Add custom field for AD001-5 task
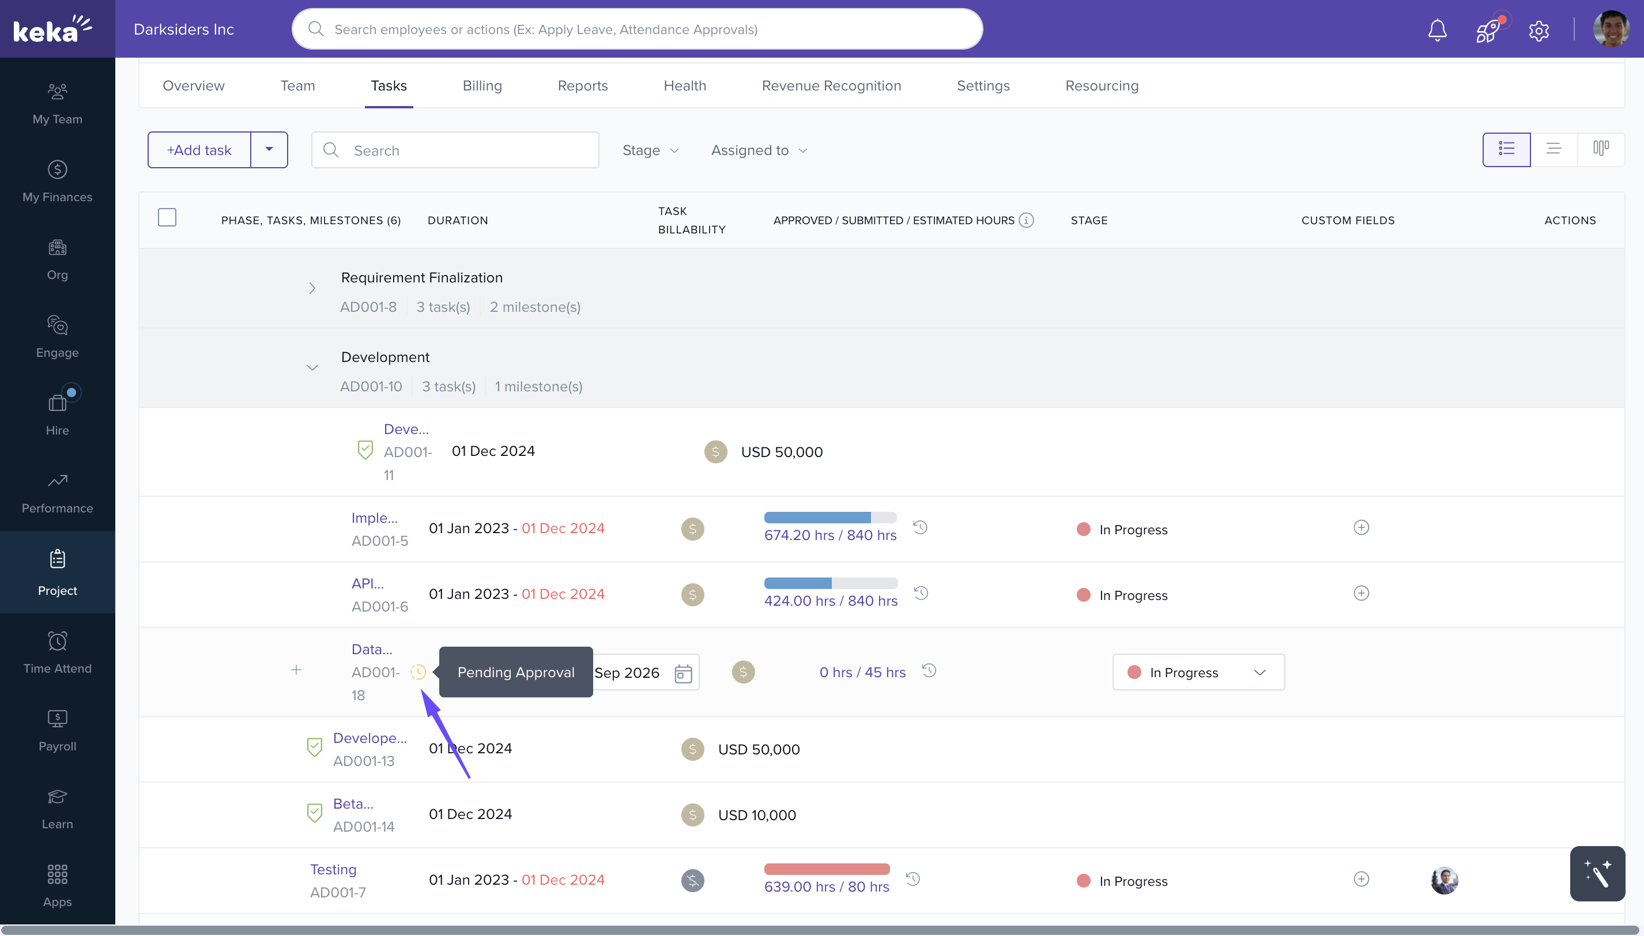1644x936 pixels. click(x=1360, y=528)
